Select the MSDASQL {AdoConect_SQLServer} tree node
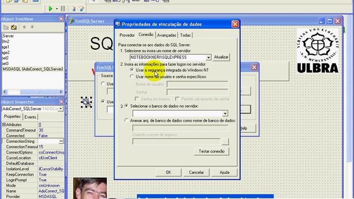Screen dimensions: 354x199 (33, 69)
